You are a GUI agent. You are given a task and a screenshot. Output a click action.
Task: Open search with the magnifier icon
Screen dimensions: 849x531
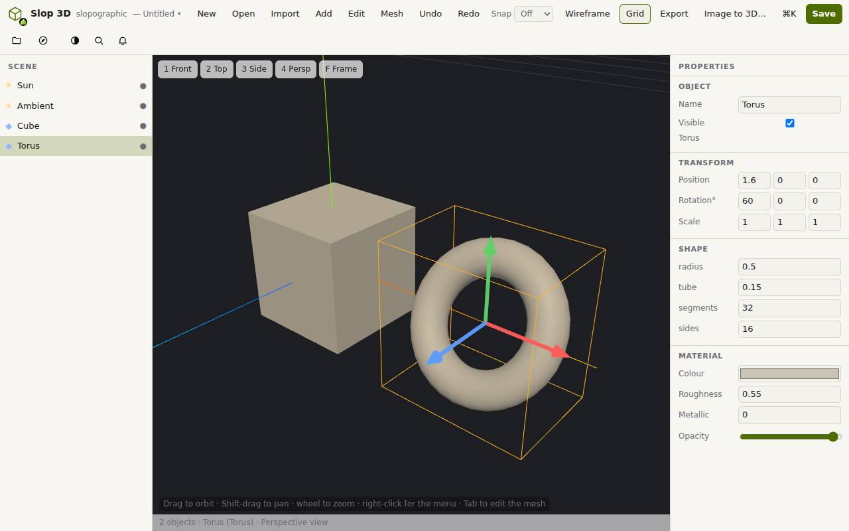(99, 40)
